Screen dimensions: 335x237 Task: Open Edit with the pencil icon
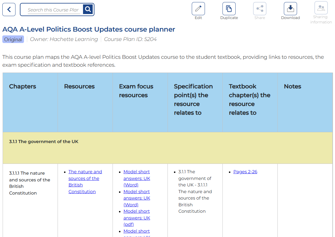(198, 9)
